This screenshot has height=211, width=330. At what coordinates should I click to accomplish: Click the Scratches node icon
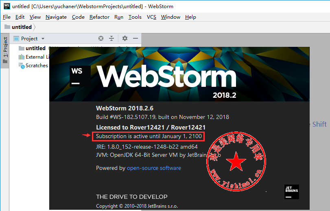[x=22, y=66]
